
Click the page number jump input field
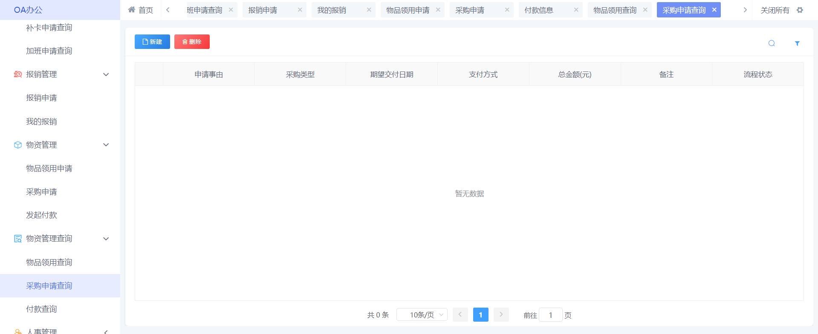click(550, 315)
